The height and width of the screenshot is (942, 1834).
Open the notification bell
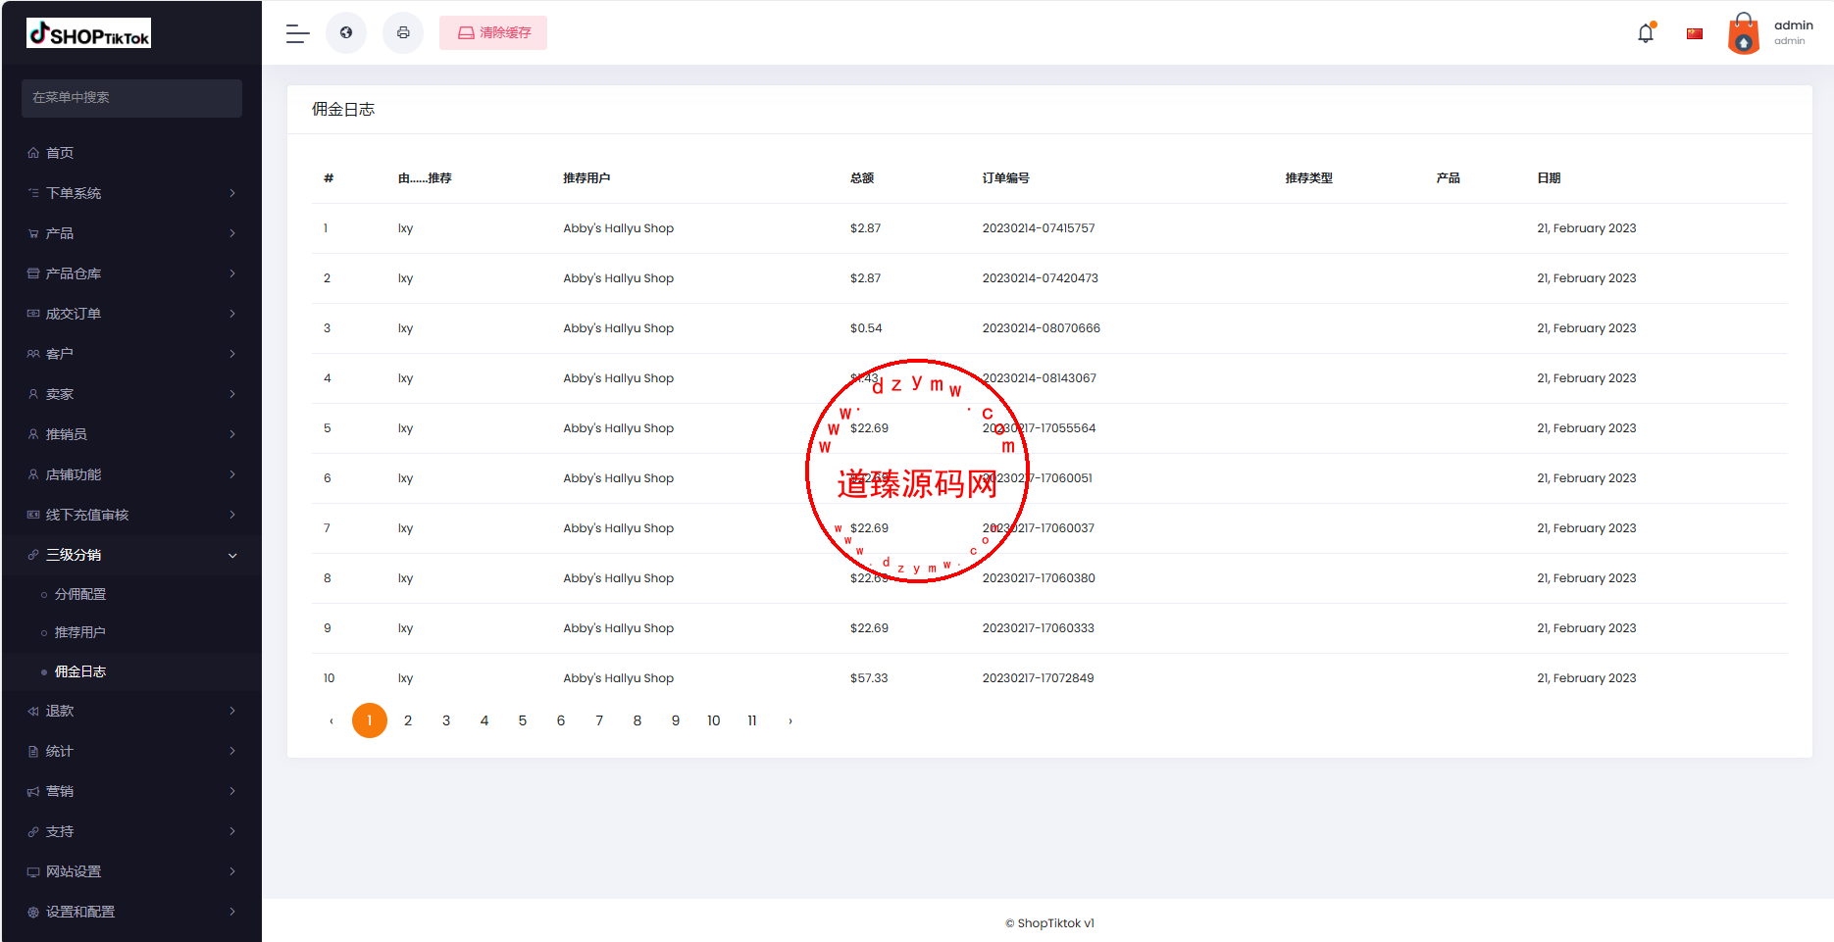click(x=1646, y=32)
